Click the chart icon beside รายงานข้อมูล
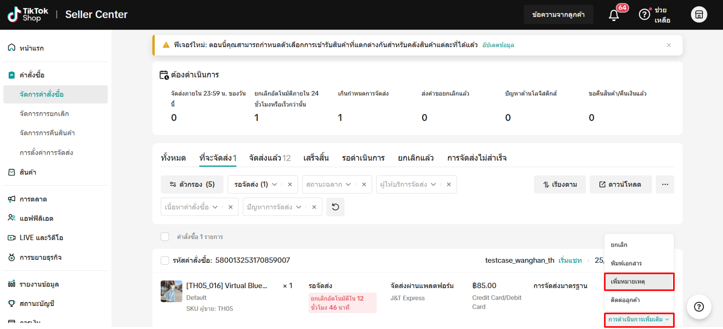This screenshot has width=723, height=329. click(12, 284)
